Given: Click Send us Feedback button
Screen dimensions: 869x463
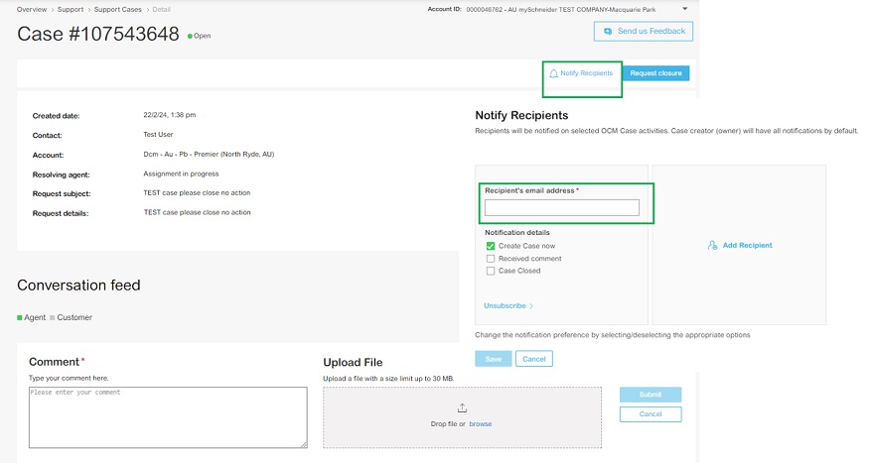Looking at the screenshot, I should (644, 32).
